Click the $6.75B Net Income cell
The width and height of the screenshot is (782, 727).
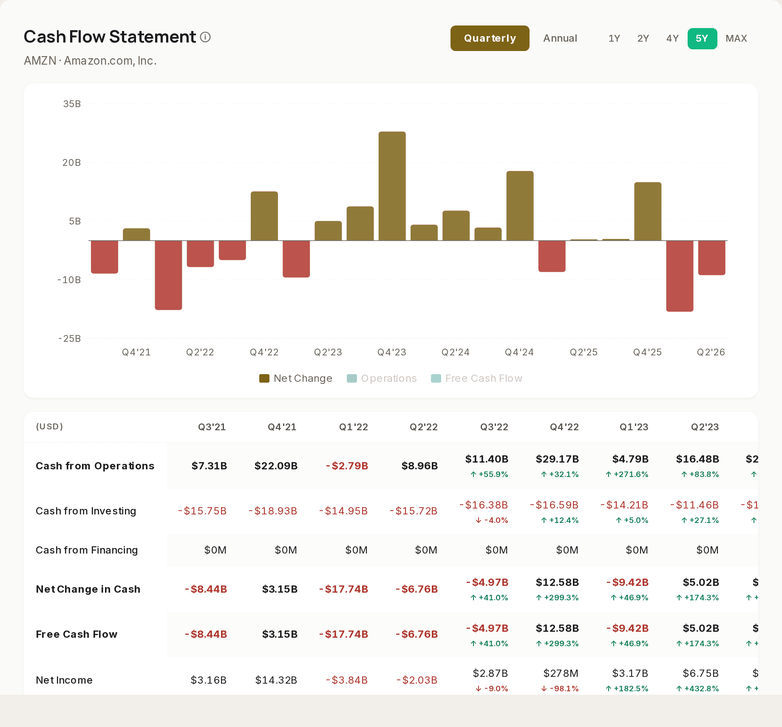(x=700, y=673)
